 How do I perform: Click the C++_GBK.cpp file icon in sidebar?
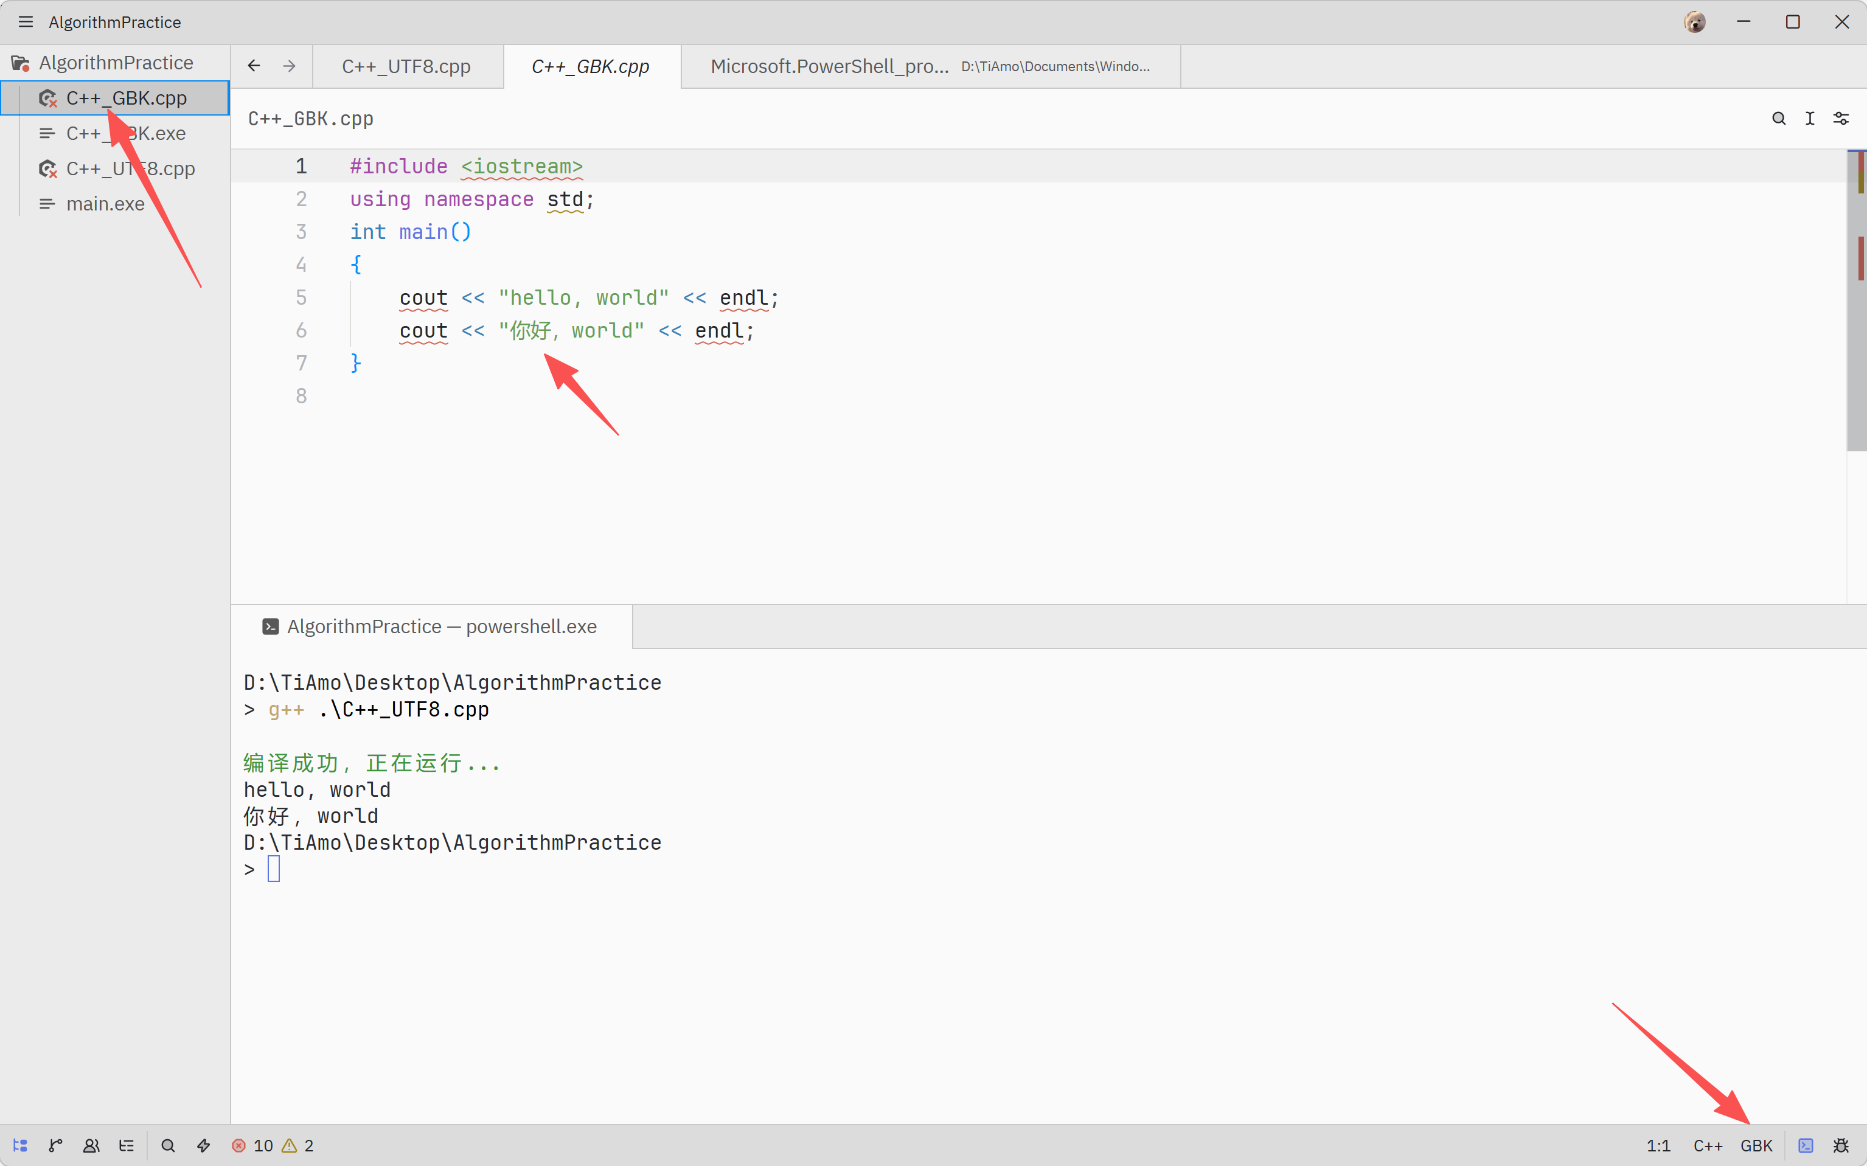[x=48, y=98]
